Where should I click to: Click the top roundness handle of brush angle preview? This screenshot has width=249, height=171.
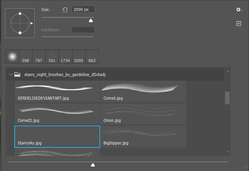[x=20, y=14]
